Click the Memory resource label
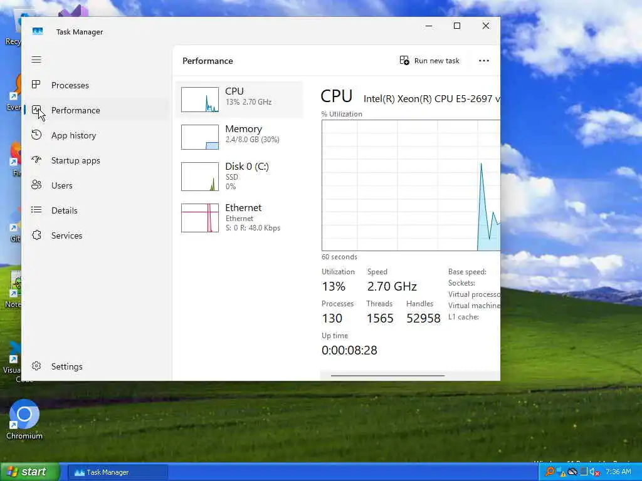 (x=244, y=129)
